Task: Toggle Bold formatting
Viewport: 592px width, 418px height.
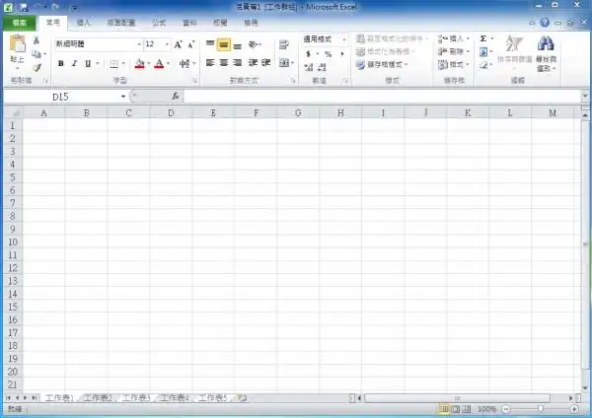Action: [60, 64]
